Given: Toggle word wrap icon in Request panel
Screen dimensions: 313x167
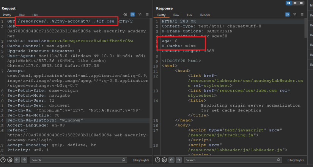Looking at the screenshot, I should 132,14.
